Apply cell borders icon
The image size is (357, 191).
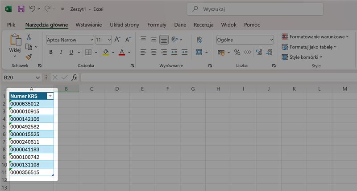88,52
